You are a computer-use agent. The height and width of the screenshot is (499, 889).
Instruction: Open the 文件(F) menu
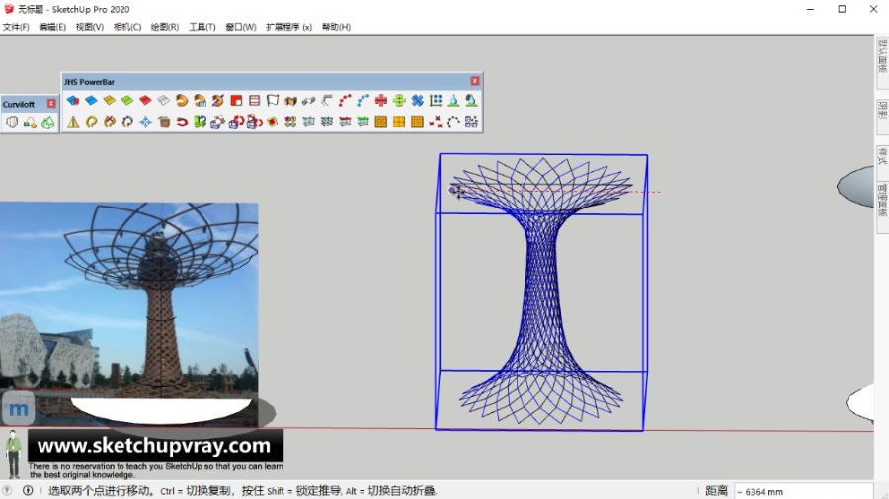click(16, 27)
